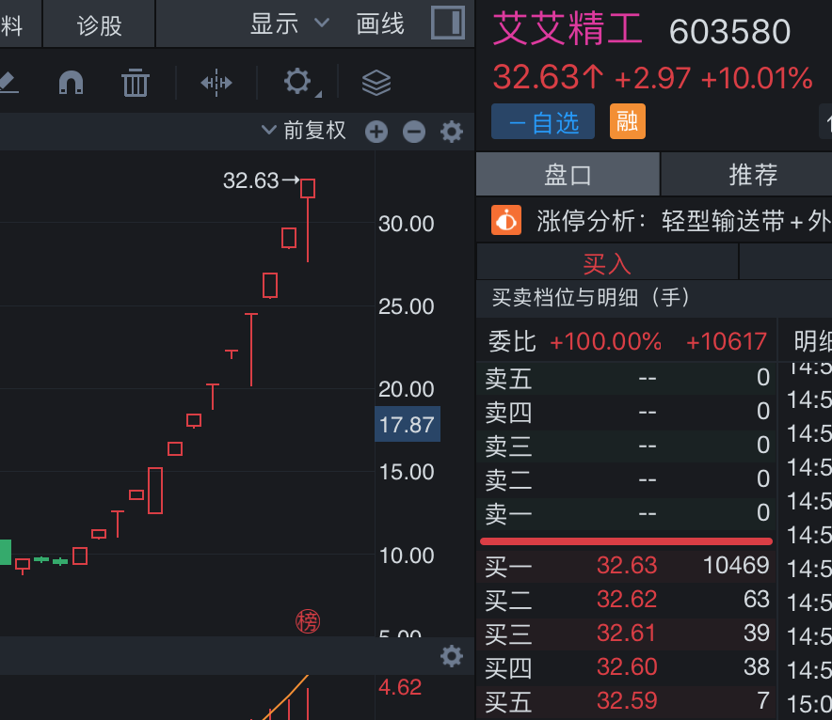
Task: Open the 前复权 adjustment dropdown
Action: (x=303, y=131)
